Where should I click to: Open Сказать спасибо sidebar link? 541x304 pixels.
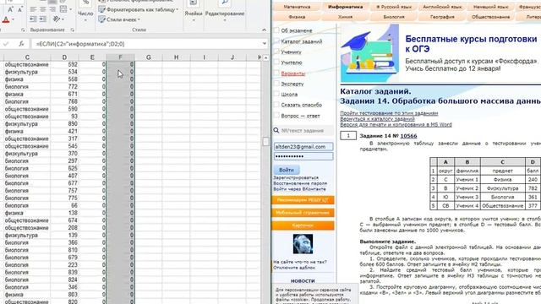(x=301, y=105)
